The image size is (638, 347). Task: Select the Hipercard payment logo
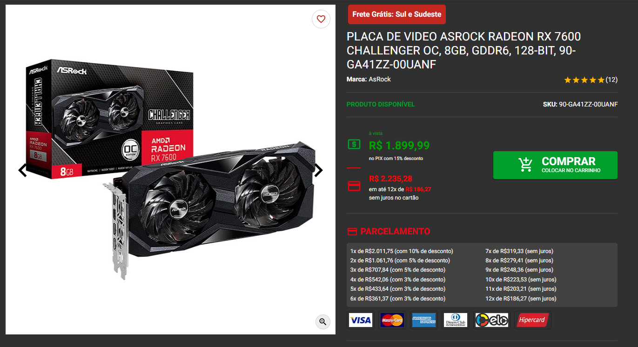coord(532,320)
